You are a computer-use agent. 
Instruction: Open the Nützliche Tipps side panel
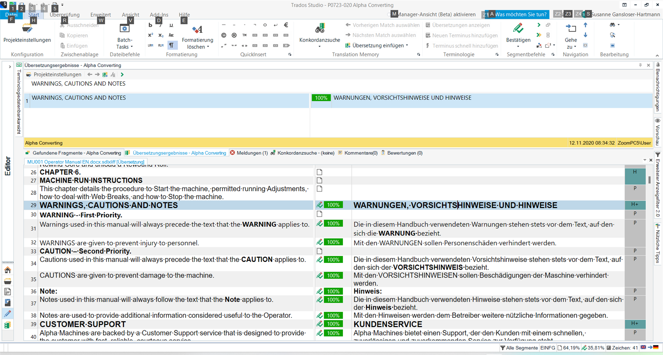click(658, 243)
